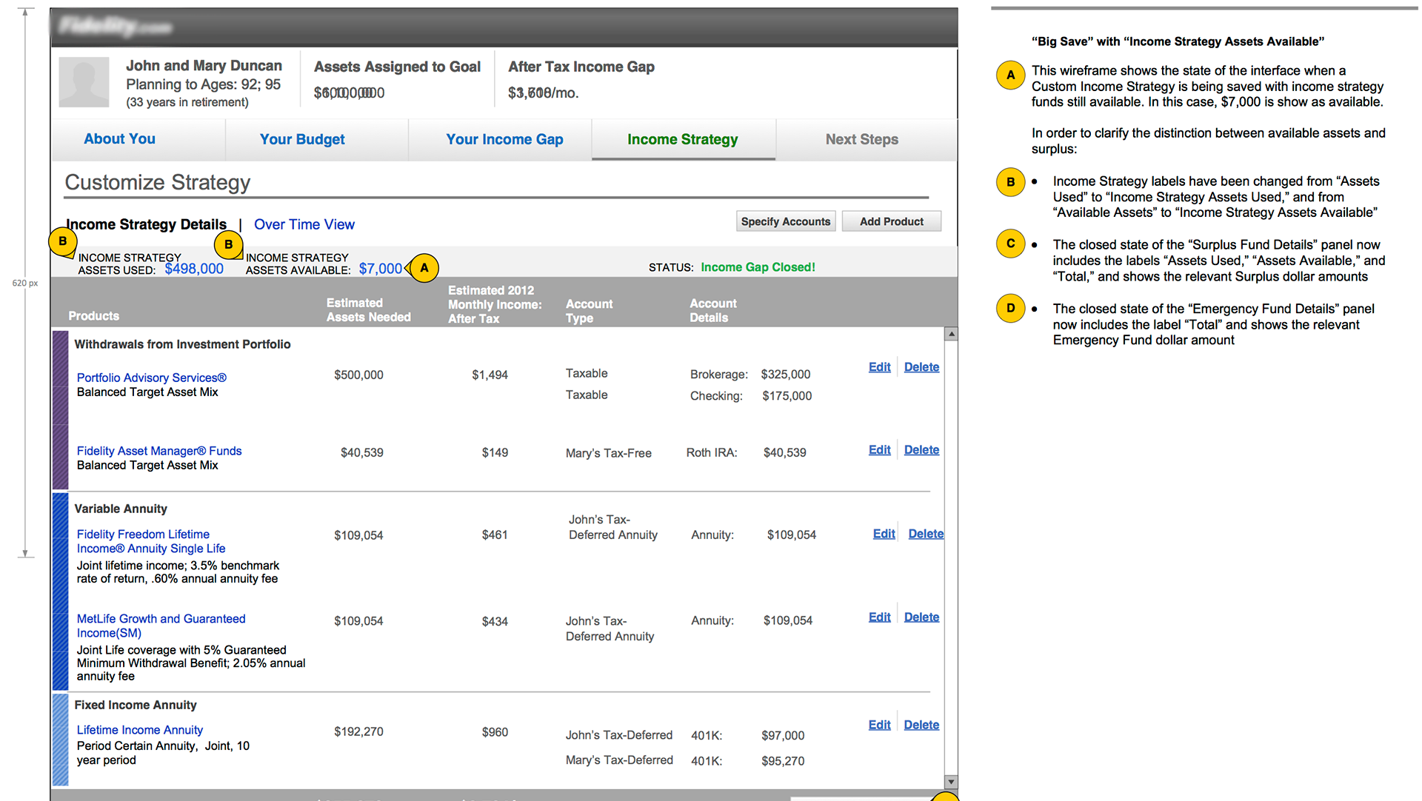This screenshot has height=801, width=1422.
Task: Click the yellow annotation marker A
Action: (x=424, y=268)
